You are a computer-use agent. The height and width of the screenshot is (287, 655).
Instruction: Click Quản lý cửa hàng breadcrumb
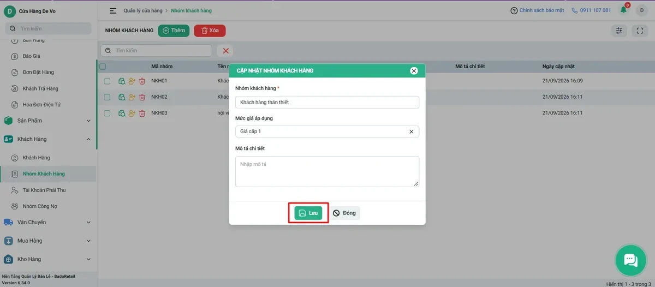143,10
